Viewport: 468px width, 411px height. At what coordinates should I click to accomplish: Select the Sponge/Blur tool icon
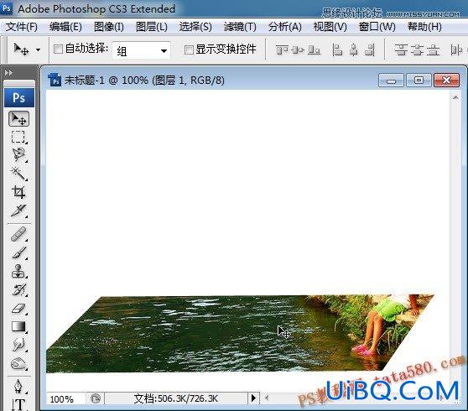point(18,363)
